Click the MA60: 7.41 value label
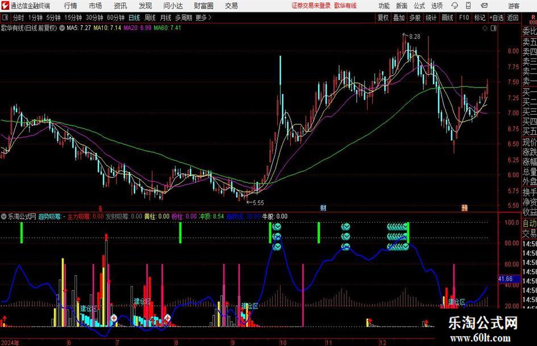The height and width of the screenshot is (346, 537). [168, 28]
